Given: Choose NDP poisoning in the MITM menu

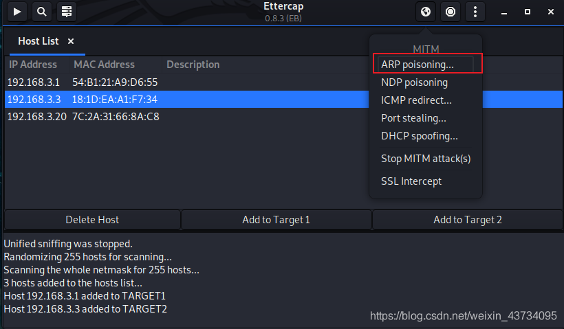Looking at the screenshot, I should pos(414,82).
